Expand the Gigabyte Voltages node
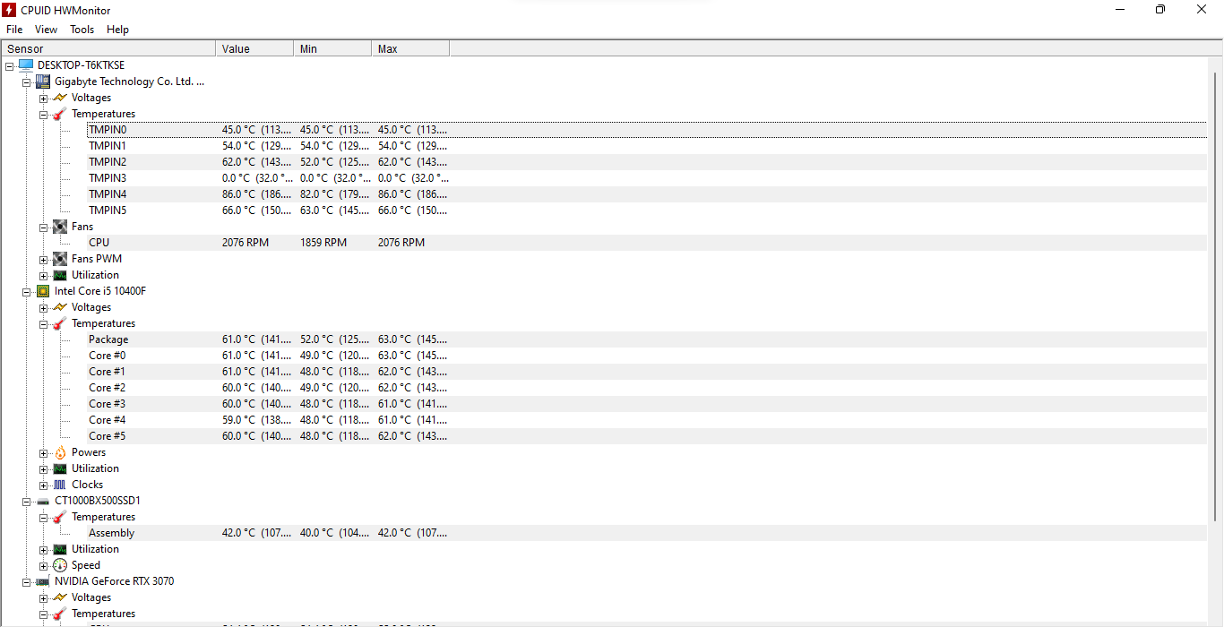Image resolution: width=1224 pixels, height=627 pixels. coord(44,98)
